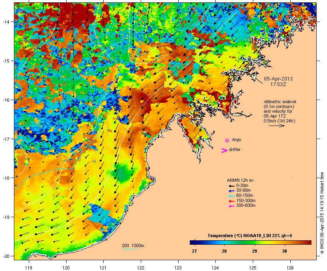Click the Temperature NOAA19_L3U title text
This screenshot has width=327, height=271.
(250, 236)
